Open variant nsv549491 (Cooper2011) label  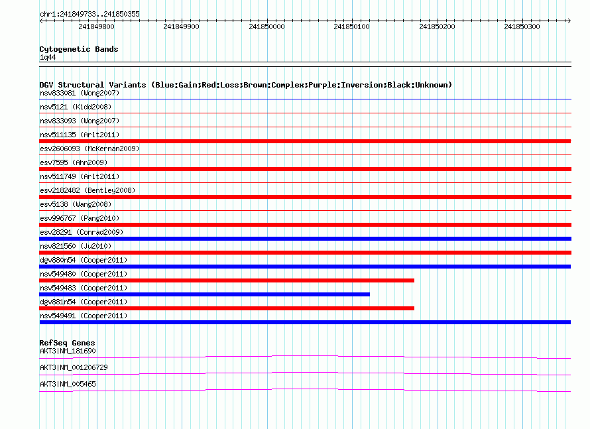coord(84,316)
